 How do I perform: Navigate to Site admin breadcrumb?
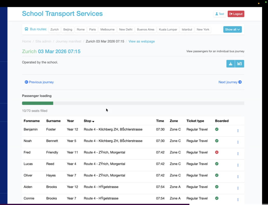click(43, 41)
